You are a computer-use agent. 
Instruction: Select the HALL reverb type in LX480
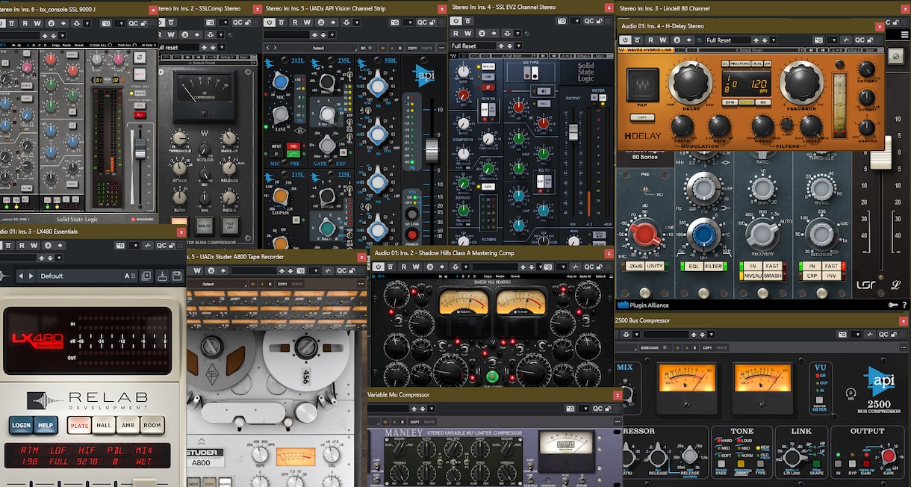point(103,425)
